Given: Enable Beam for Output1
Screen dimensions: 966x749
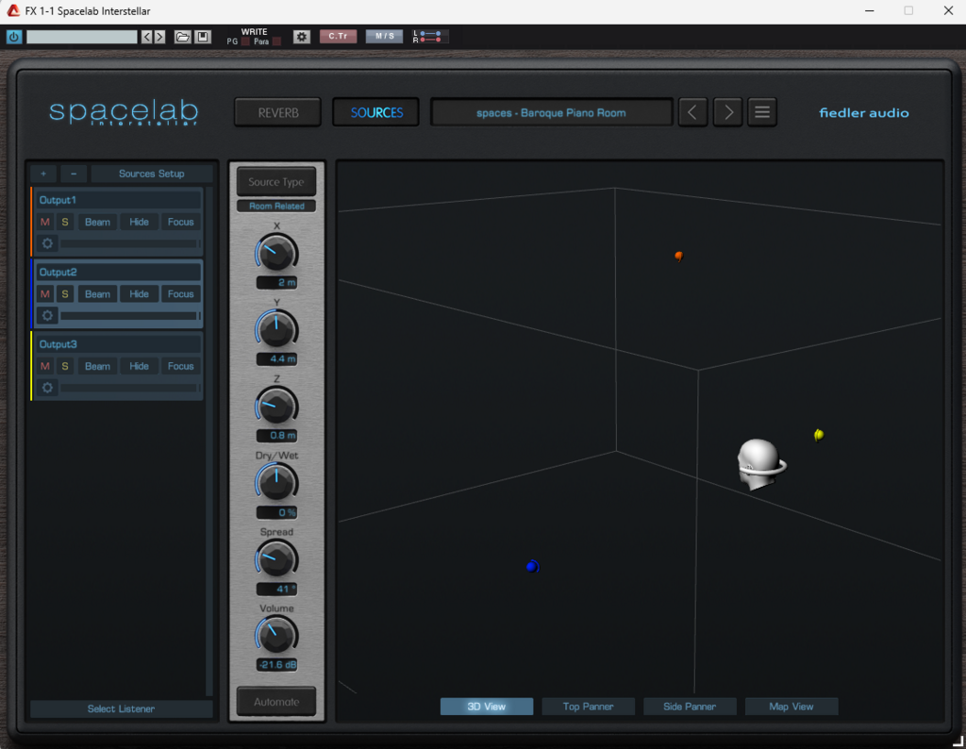Looking at the screenshot, I should pos(97,222).
